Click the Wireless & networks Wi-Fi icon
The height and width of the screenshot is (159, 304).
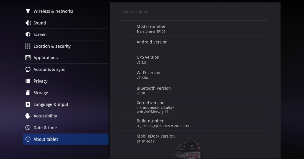click(x=28, y=11)
